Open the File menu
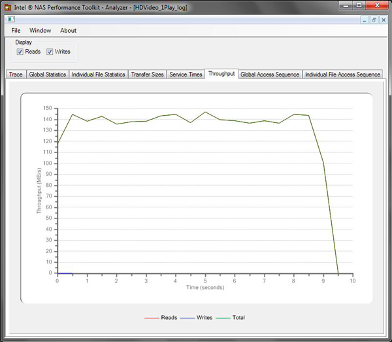This screenshot has height=342, width=392. [x=16, y=31]
